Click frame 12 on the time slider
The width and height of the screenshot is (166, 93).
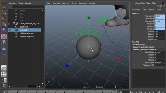(x=57, y=90)
